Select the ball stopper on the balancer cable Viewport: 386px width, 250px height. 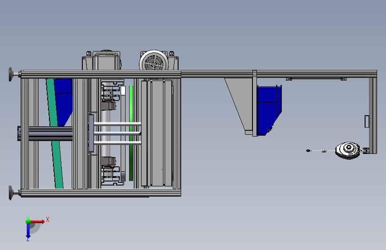[x=324, y=150]
